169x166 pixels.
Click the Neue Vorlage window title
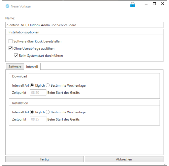[x=21, y=6]
